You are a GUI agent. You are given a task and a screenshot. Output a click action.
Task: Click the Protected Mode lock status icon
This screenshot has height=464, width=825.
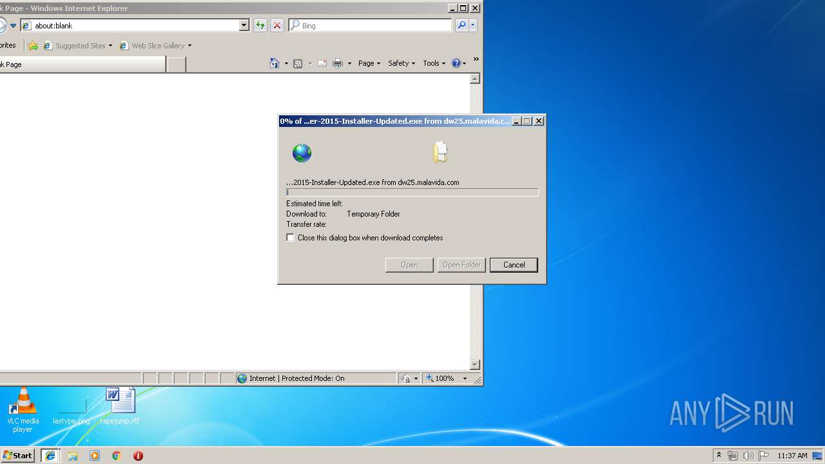click(x=407, y=378)
